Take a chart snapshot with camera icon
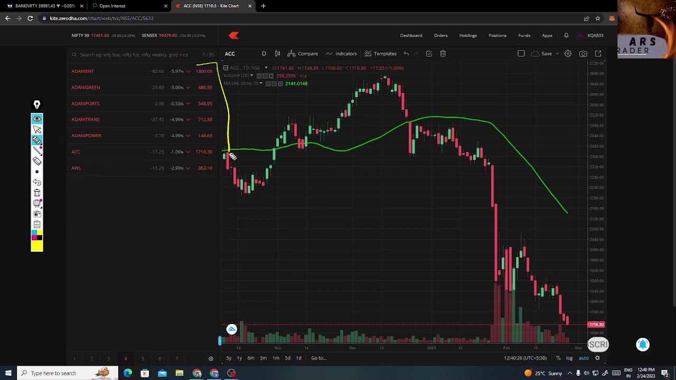676x380 pixels. [583, 53]
